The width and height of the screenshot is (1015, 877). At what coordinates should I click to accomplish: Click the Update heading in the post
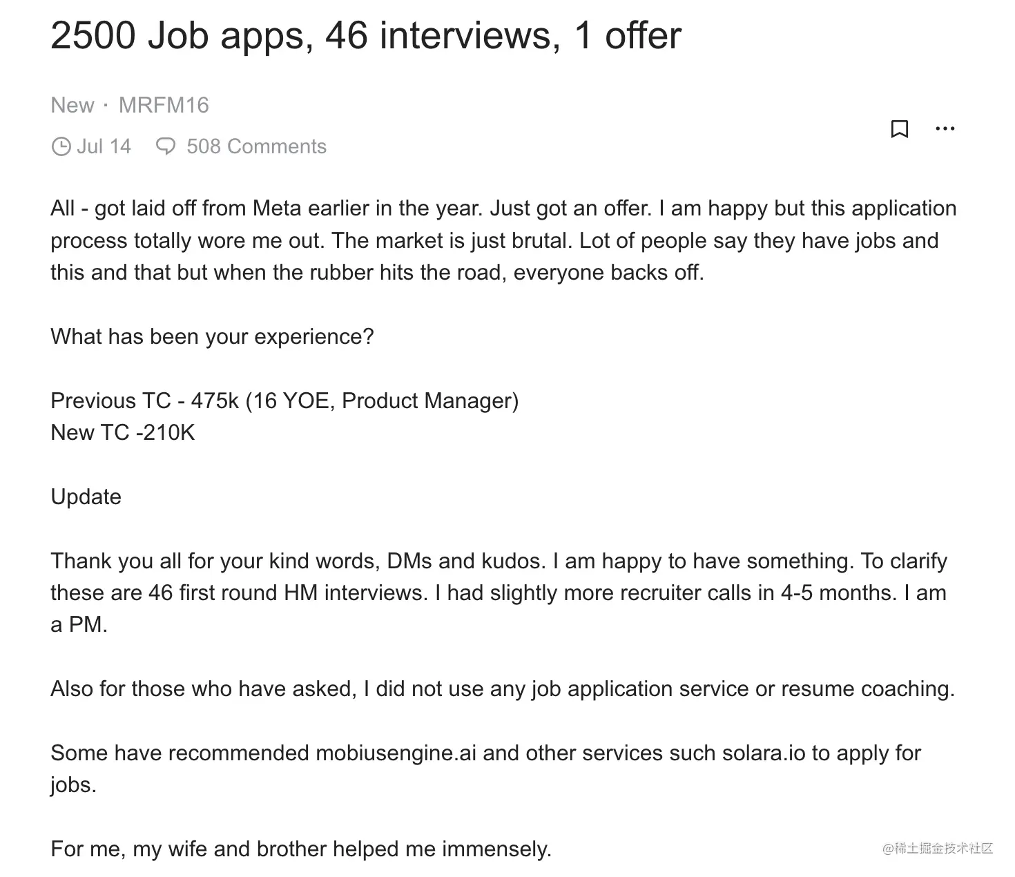coord(86,497)
